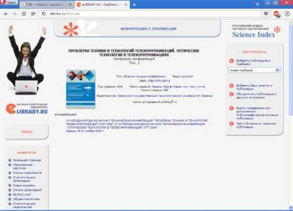Click the globe site-info icon in address bar
The image size is (293, 211).
point(44,14)
